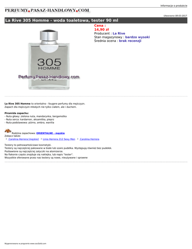Click the 'brak recenzji' rating text
This screenshot has width=192, height=249.
coord(130,41)
